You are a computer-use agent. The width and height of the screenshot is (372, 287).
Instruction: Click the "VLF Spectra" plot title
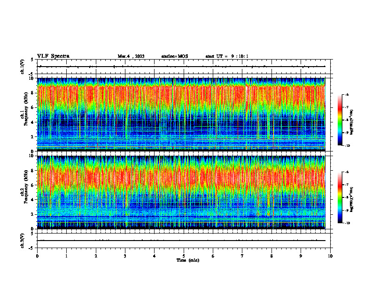(53, 56)
